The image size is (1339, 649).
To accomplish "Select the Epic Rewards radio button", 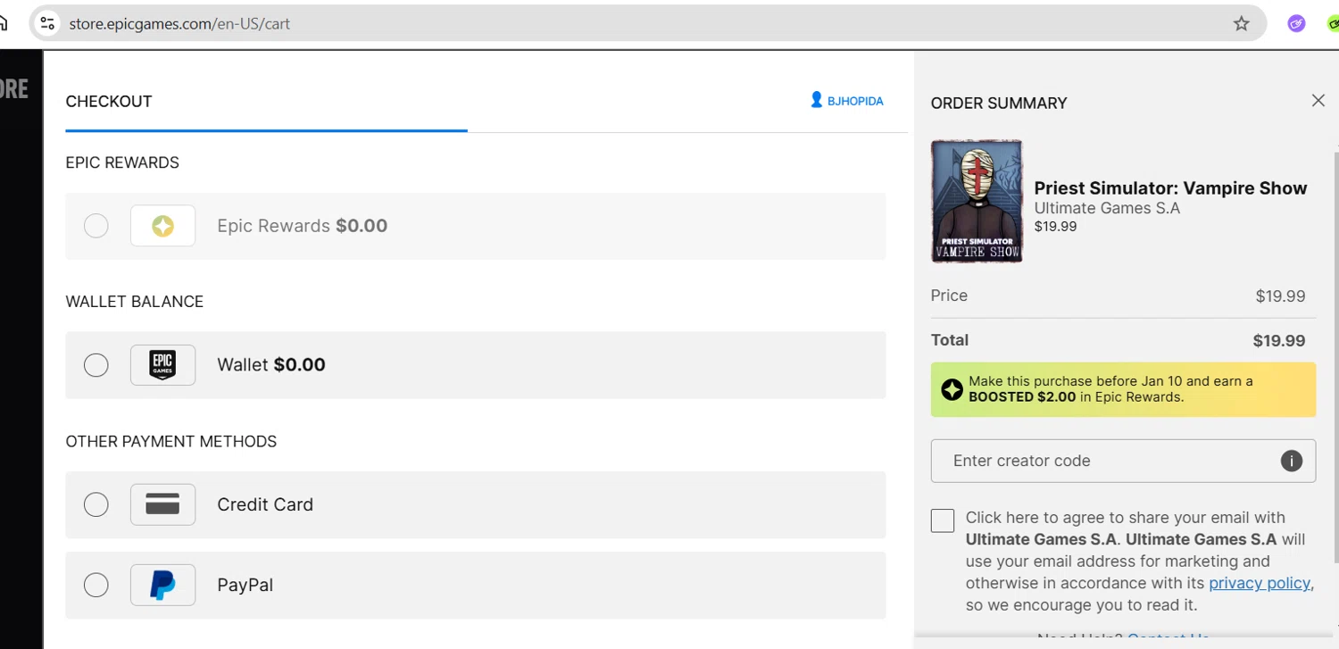I will coord(96,226).
